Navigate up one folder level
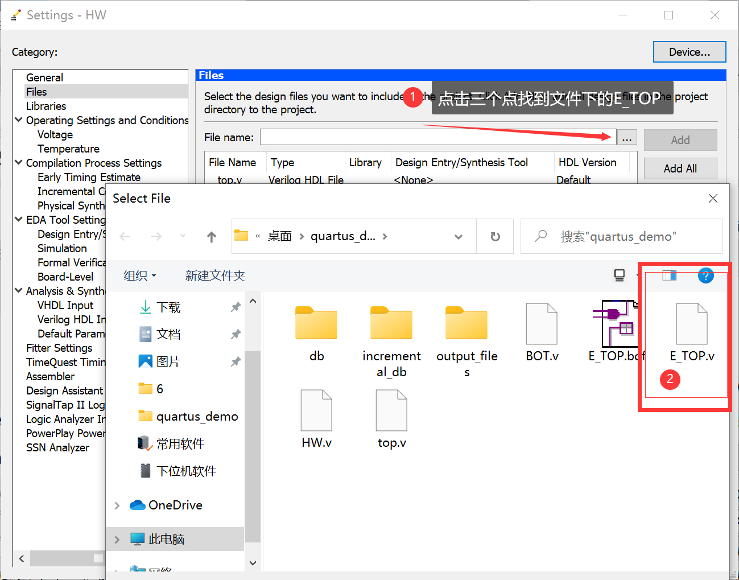 [211, 236]
